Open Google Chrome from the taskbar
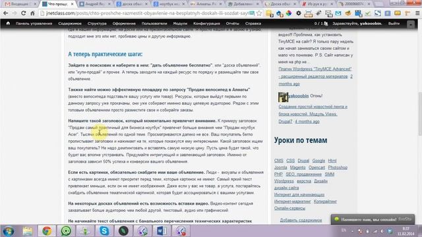This screenshot has height=237, width=422. coord(47,231)
